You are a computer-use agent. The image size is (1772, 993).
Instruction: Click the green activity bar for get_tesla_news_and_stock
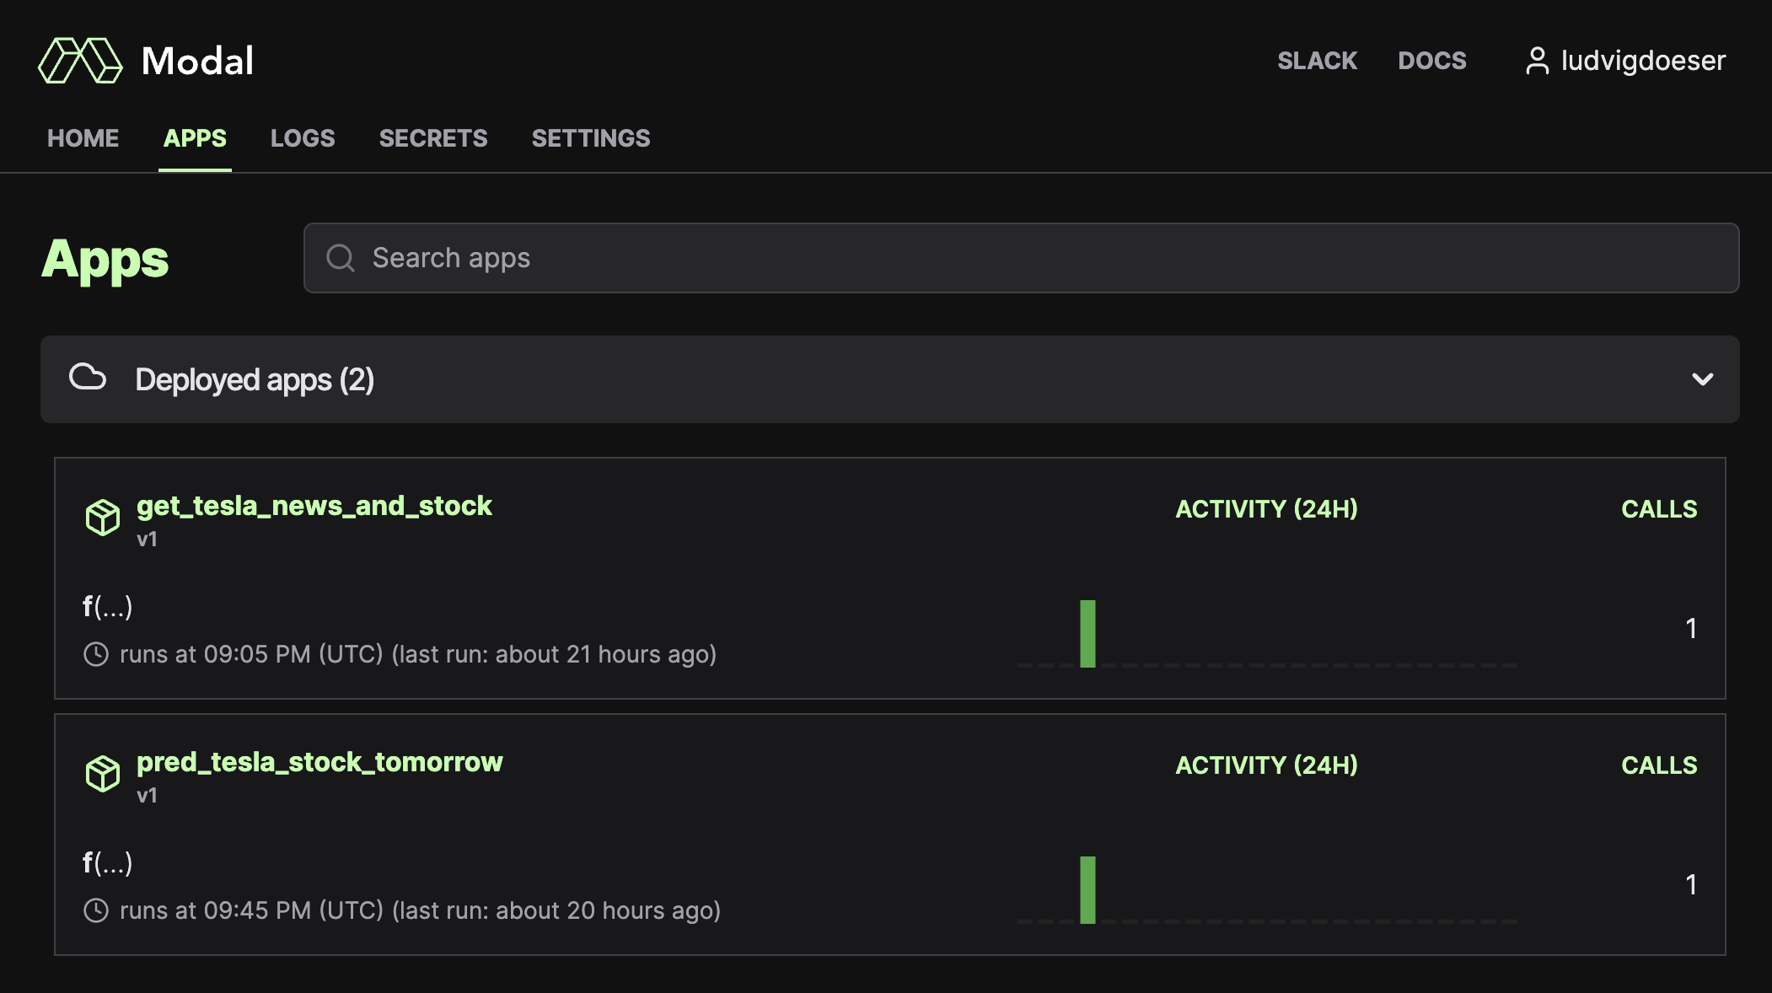[1087, 634]
